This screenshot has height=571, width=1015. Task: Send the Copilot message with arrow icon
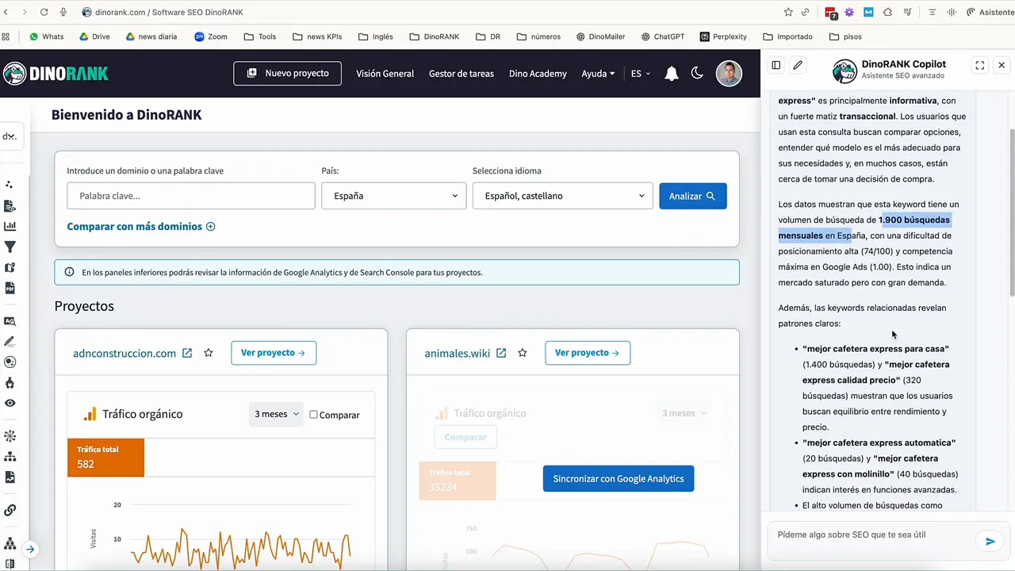(990, 542)
